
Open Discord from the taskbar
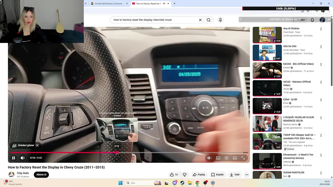click(175, 183)
